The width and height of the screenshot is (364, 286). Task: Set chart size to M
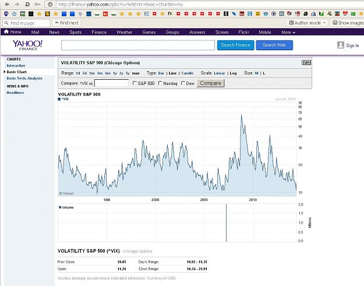[x=256, y=73]
